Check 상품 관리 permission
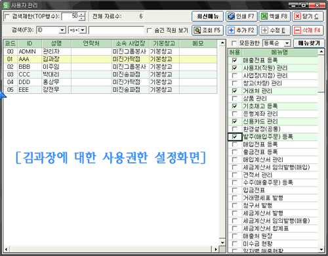Viewport: 328px width, 256px height. click(x=235, y=98)
